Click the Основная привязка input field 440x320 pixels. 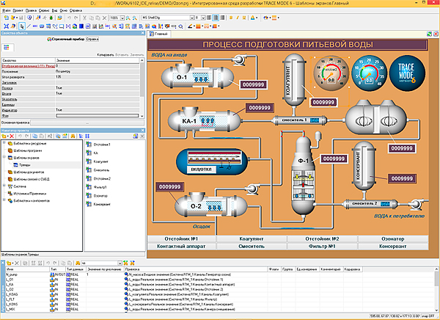point(87,123)
